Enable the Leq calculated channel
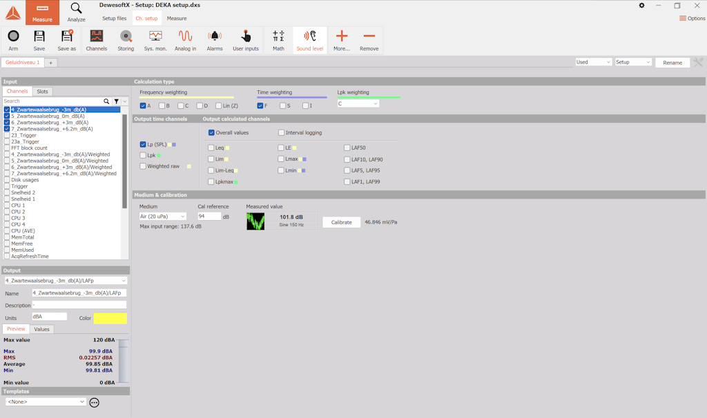 [211, 148]
